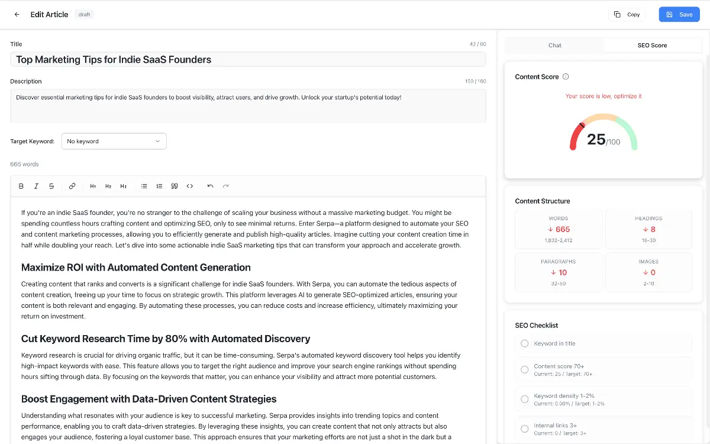Screen dimensions: 710x444
Task: Mark Content score 70+ as complete
Action: click(524, 369)
